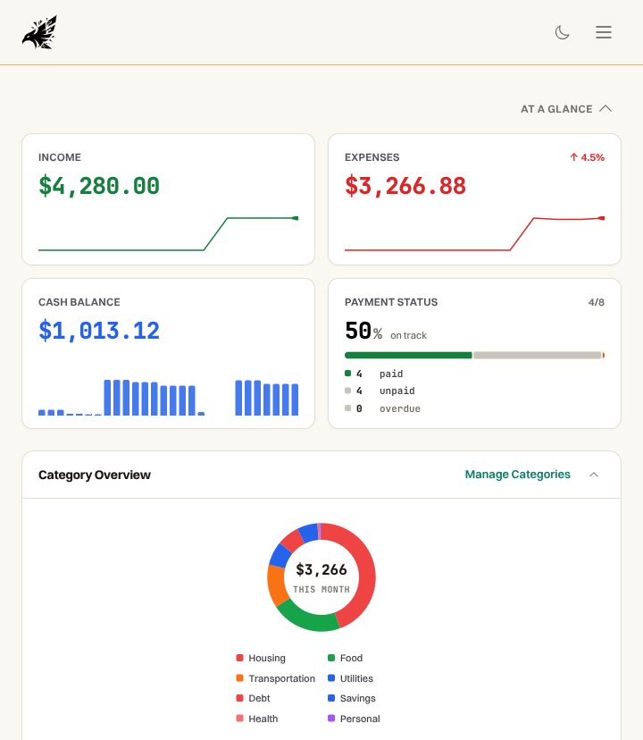Click the phoenix bird logo
This screenshot has width=643, height=740.
pyautogui.click(x=39, y=32)
